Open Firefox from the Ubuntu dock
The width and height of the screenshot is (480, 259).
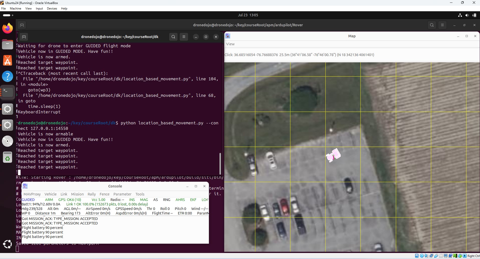[x=8, y=28]
